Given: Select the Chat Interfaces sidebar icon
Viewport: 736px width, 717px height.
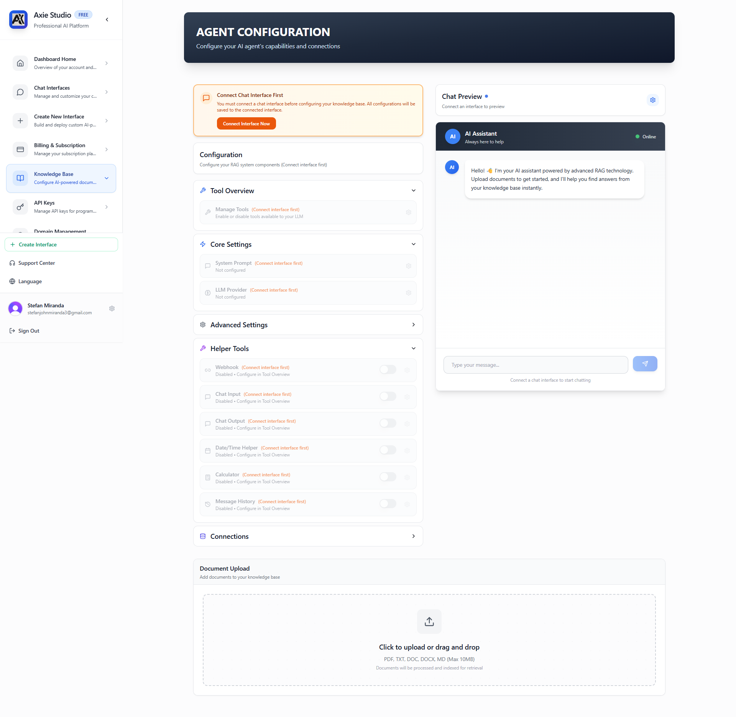Looking at the screenshot, I should (x=20, y=92).
